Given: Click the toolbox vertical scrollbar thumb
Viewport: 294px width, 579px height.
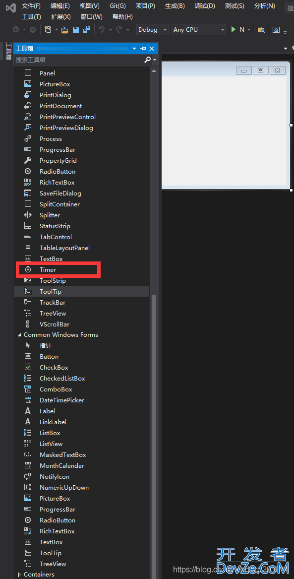Looking at the screenshot, I should (x=154, y=436).
